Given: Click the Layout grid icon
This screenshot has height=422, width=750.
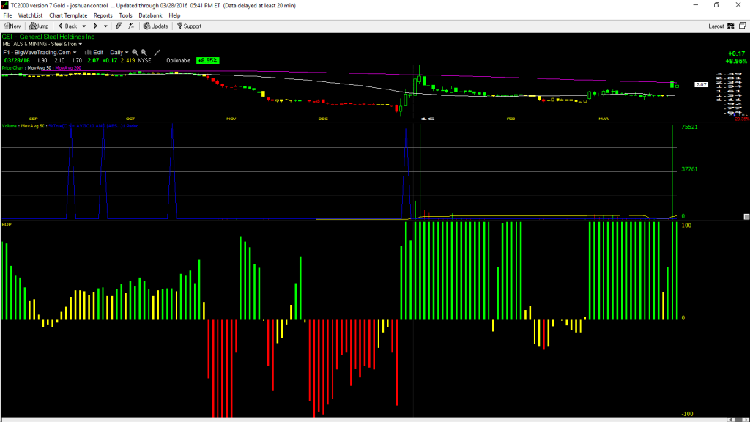Looking at the screenshot, I should (731, 26).
